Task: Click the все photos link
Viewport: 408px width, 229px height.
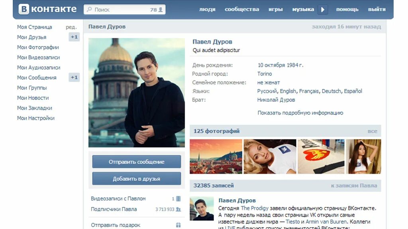Action: click(373, 131)
